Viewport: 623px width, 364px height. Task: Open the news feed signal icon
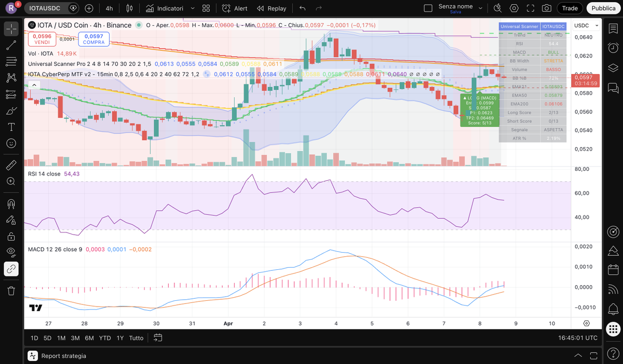point(613,289)
